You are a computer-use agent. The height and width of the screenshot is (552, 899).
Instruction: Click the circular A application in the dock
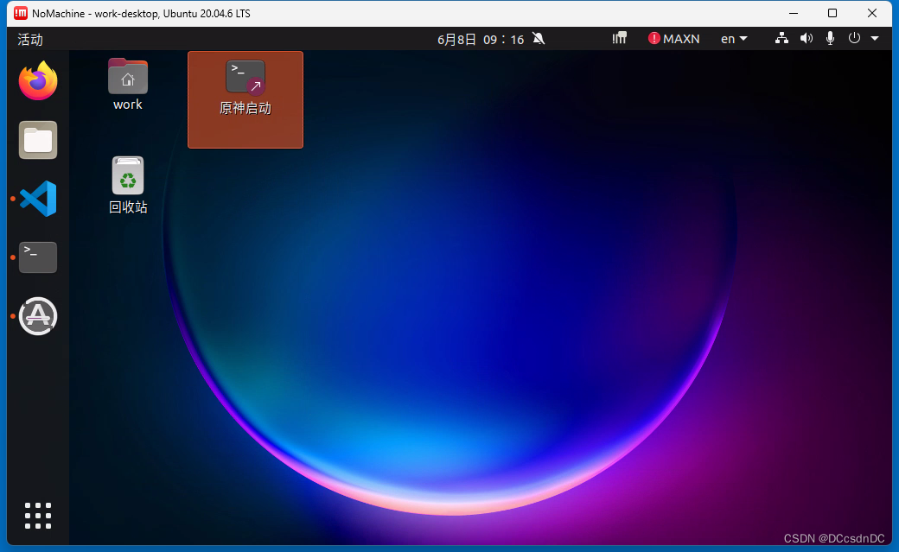pos(37,316)
